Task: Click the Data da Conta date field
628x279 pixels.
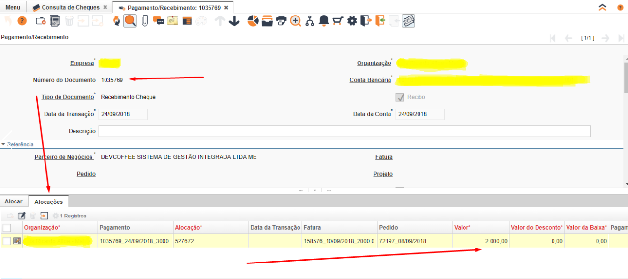Action: (420, 114)
